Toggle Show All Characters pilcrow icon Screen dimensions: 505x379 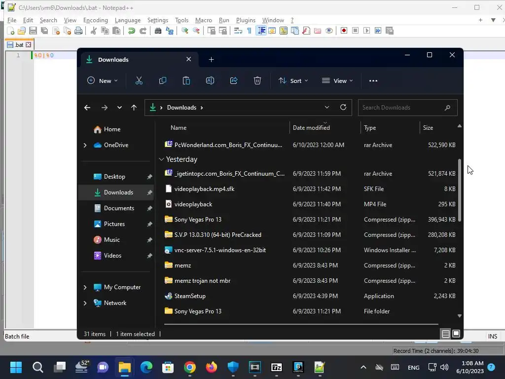point(249,31)
